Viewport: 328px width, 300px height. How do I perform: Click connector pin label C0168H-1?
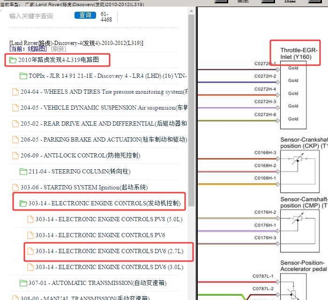coord(265,178)
